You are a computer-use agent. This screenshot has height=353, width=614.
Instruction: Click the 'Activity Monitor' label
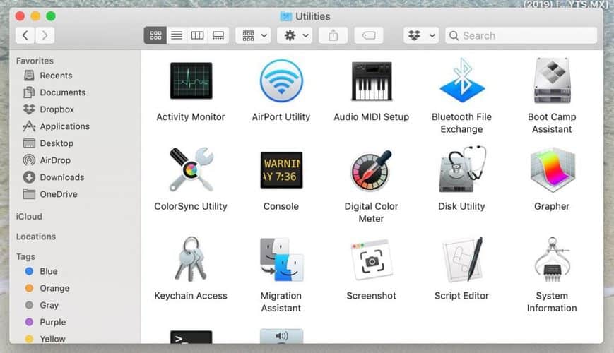[191, 117]
